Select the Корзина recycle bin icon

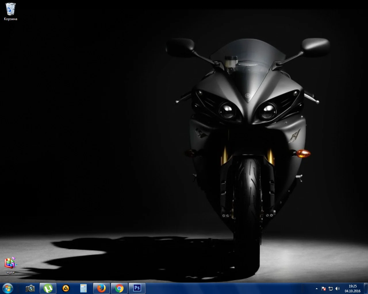(x=11, y=9)
